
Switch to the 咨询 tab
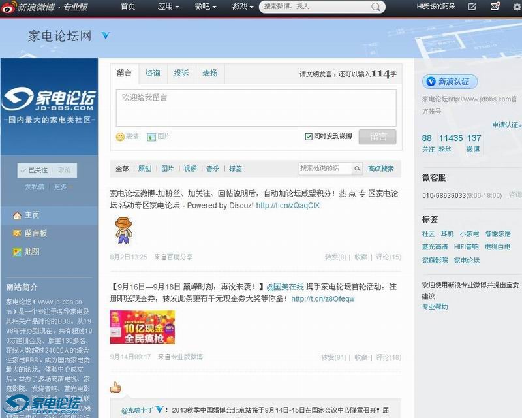point(153,73)
